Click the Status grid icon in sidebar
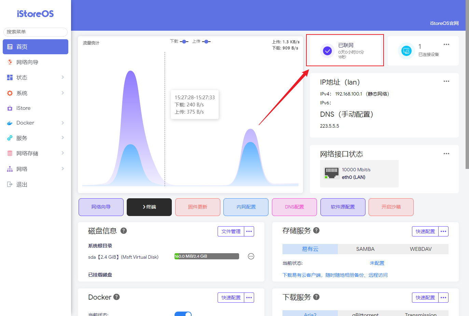The height and width of the screenshot is (316, 469). 10,77
